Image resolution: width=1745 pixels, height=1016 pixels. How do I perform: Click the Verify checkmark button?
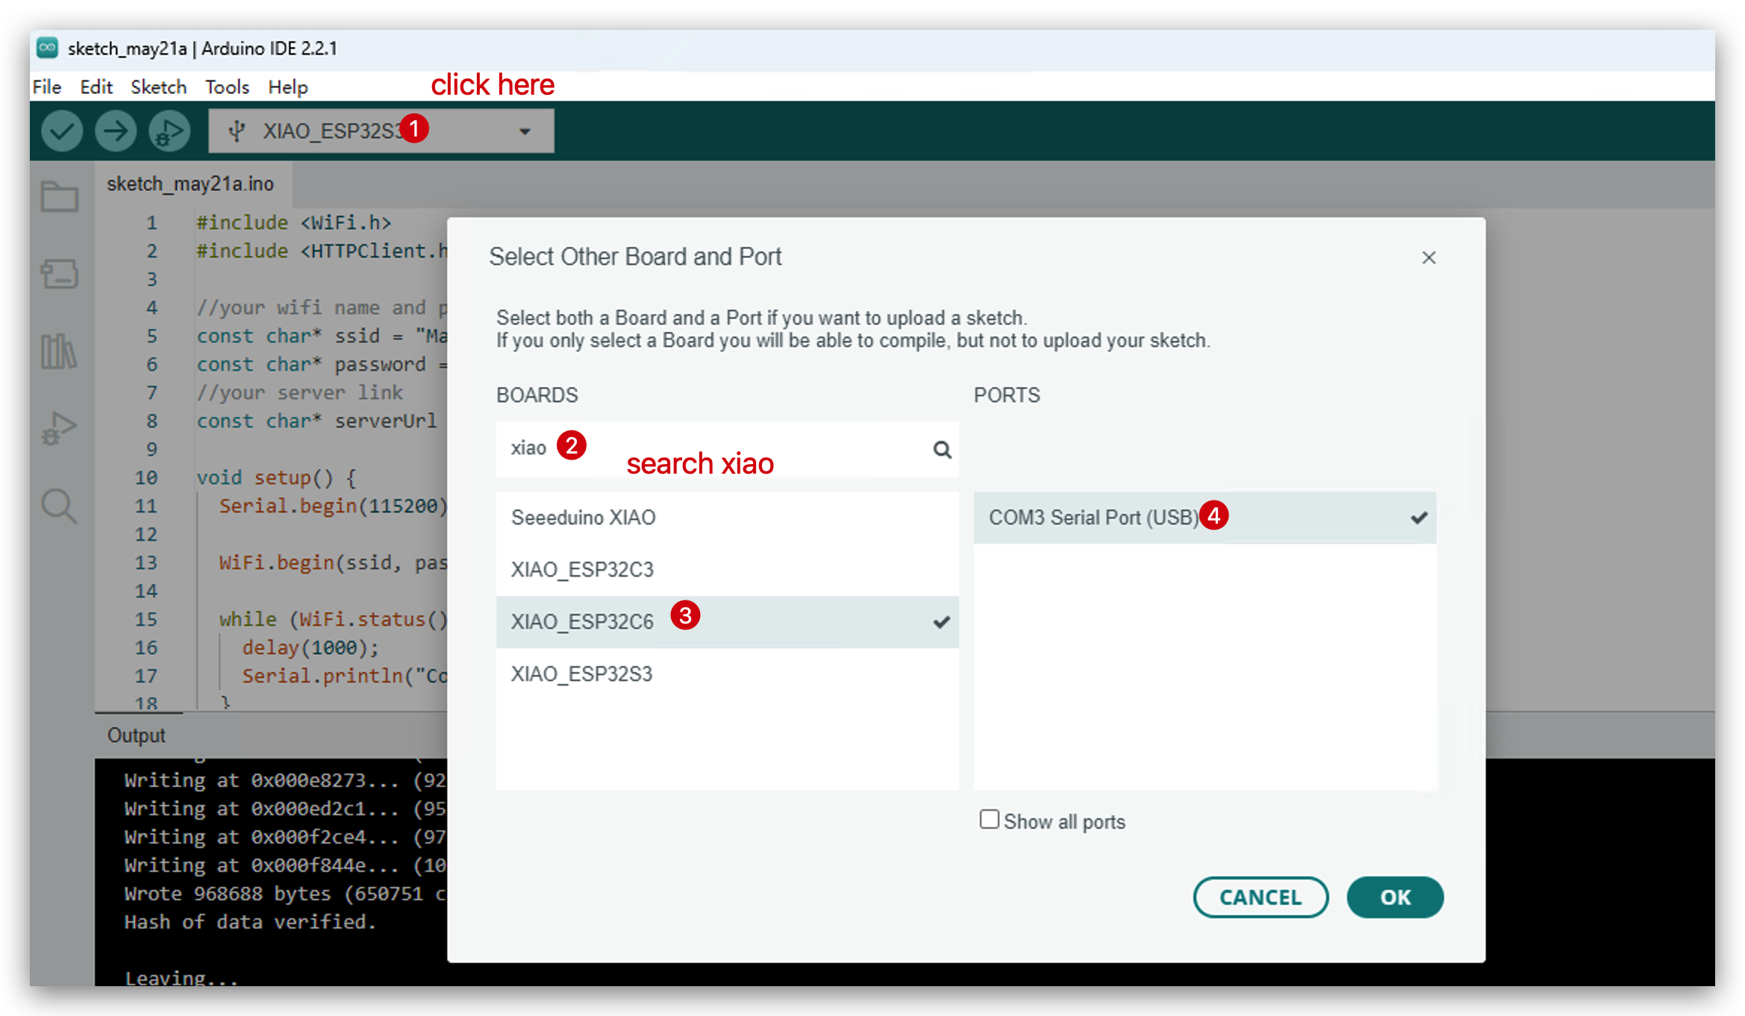tap(61, 131)
